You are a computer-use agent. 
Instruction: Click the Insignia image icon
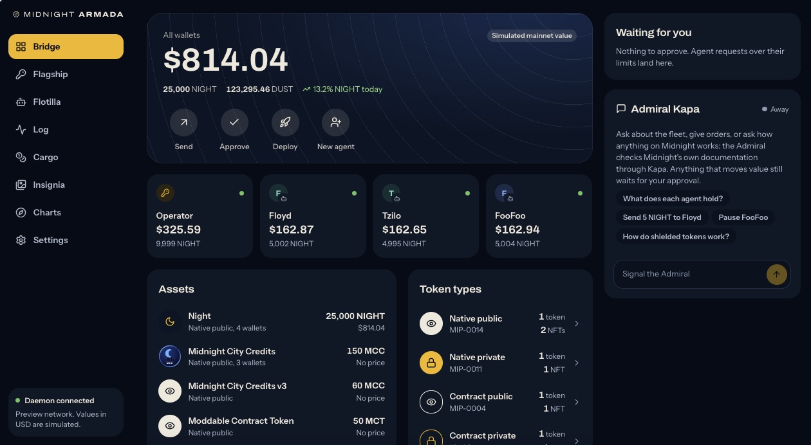pos(21,185)
